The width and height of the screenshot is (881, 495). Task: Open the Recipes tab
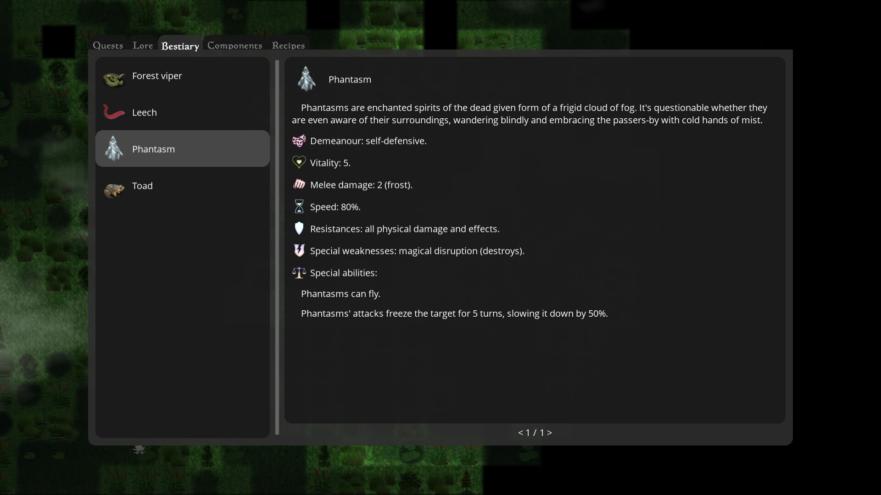[288, 45]
